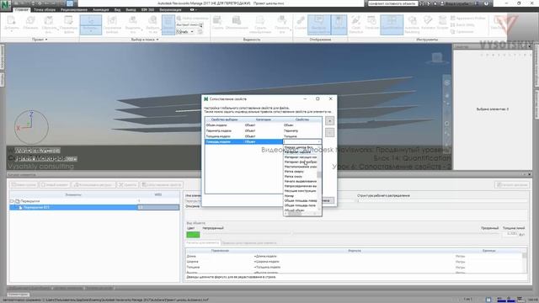Viewport: 539px width, 303px height.
Task: Open Параметры файла from the ribbon
Action: coord(69,24)
